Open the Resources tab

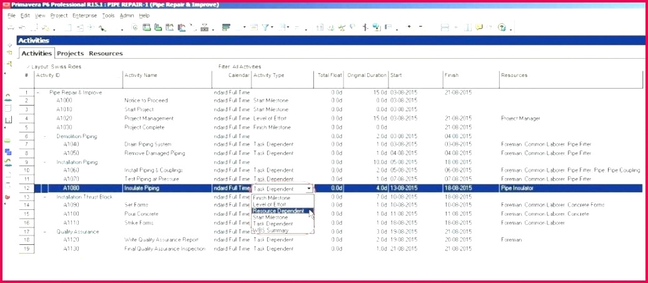[106, 54]
